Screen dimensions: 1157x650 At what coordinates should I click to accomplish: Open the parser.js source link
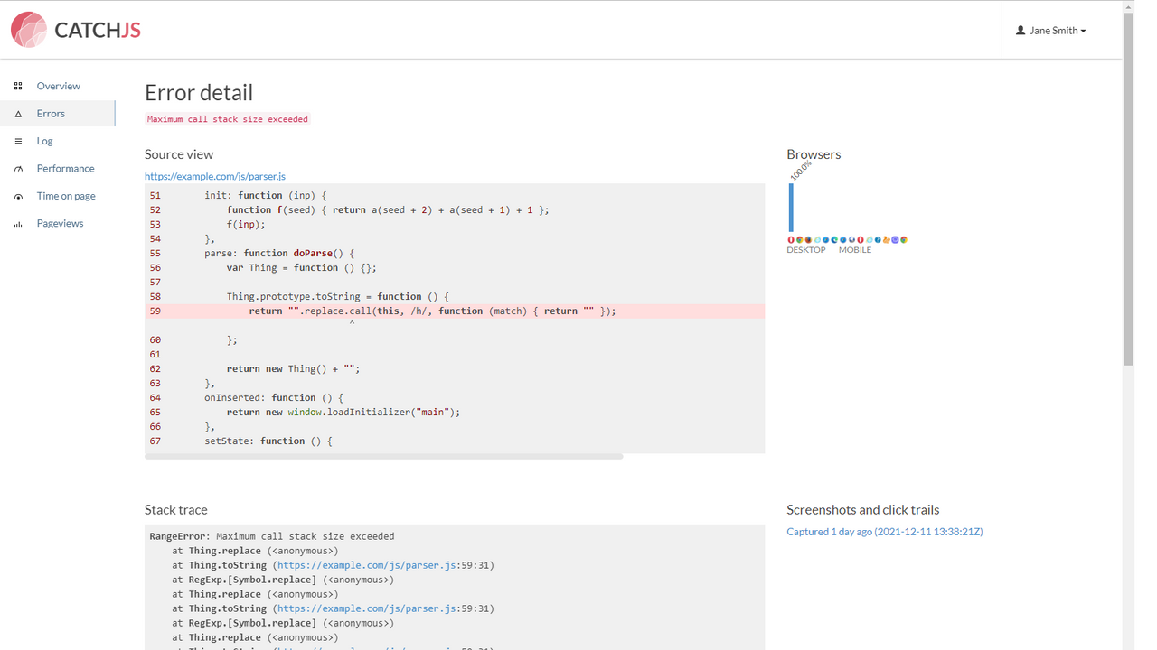point(215,176)
